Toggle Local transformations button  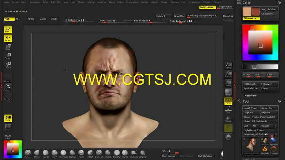(8, 118)
